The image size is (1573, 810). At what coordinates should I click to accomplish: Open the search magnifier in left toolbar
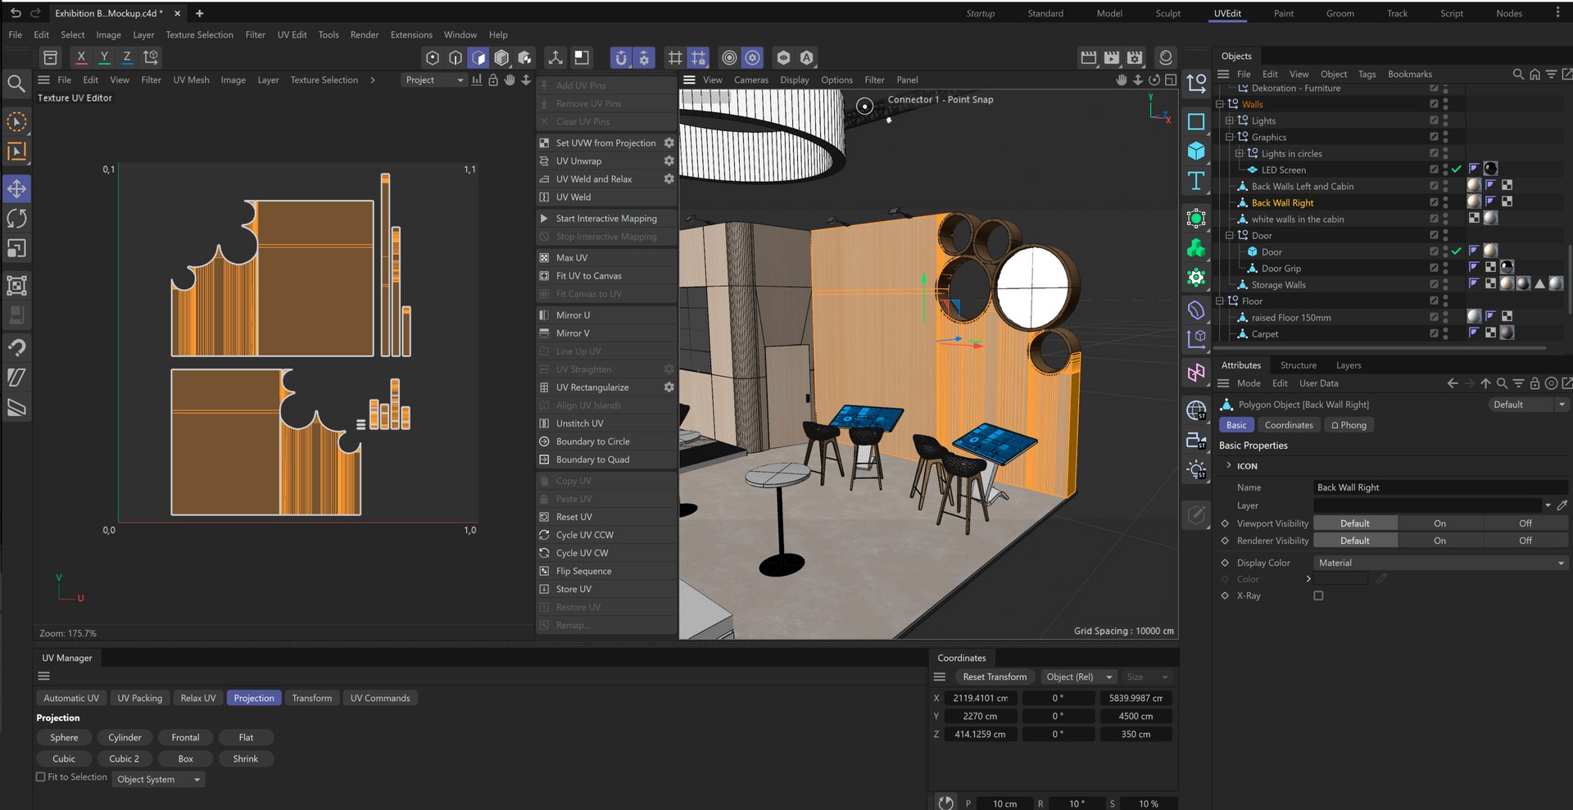tap(16, 83)
